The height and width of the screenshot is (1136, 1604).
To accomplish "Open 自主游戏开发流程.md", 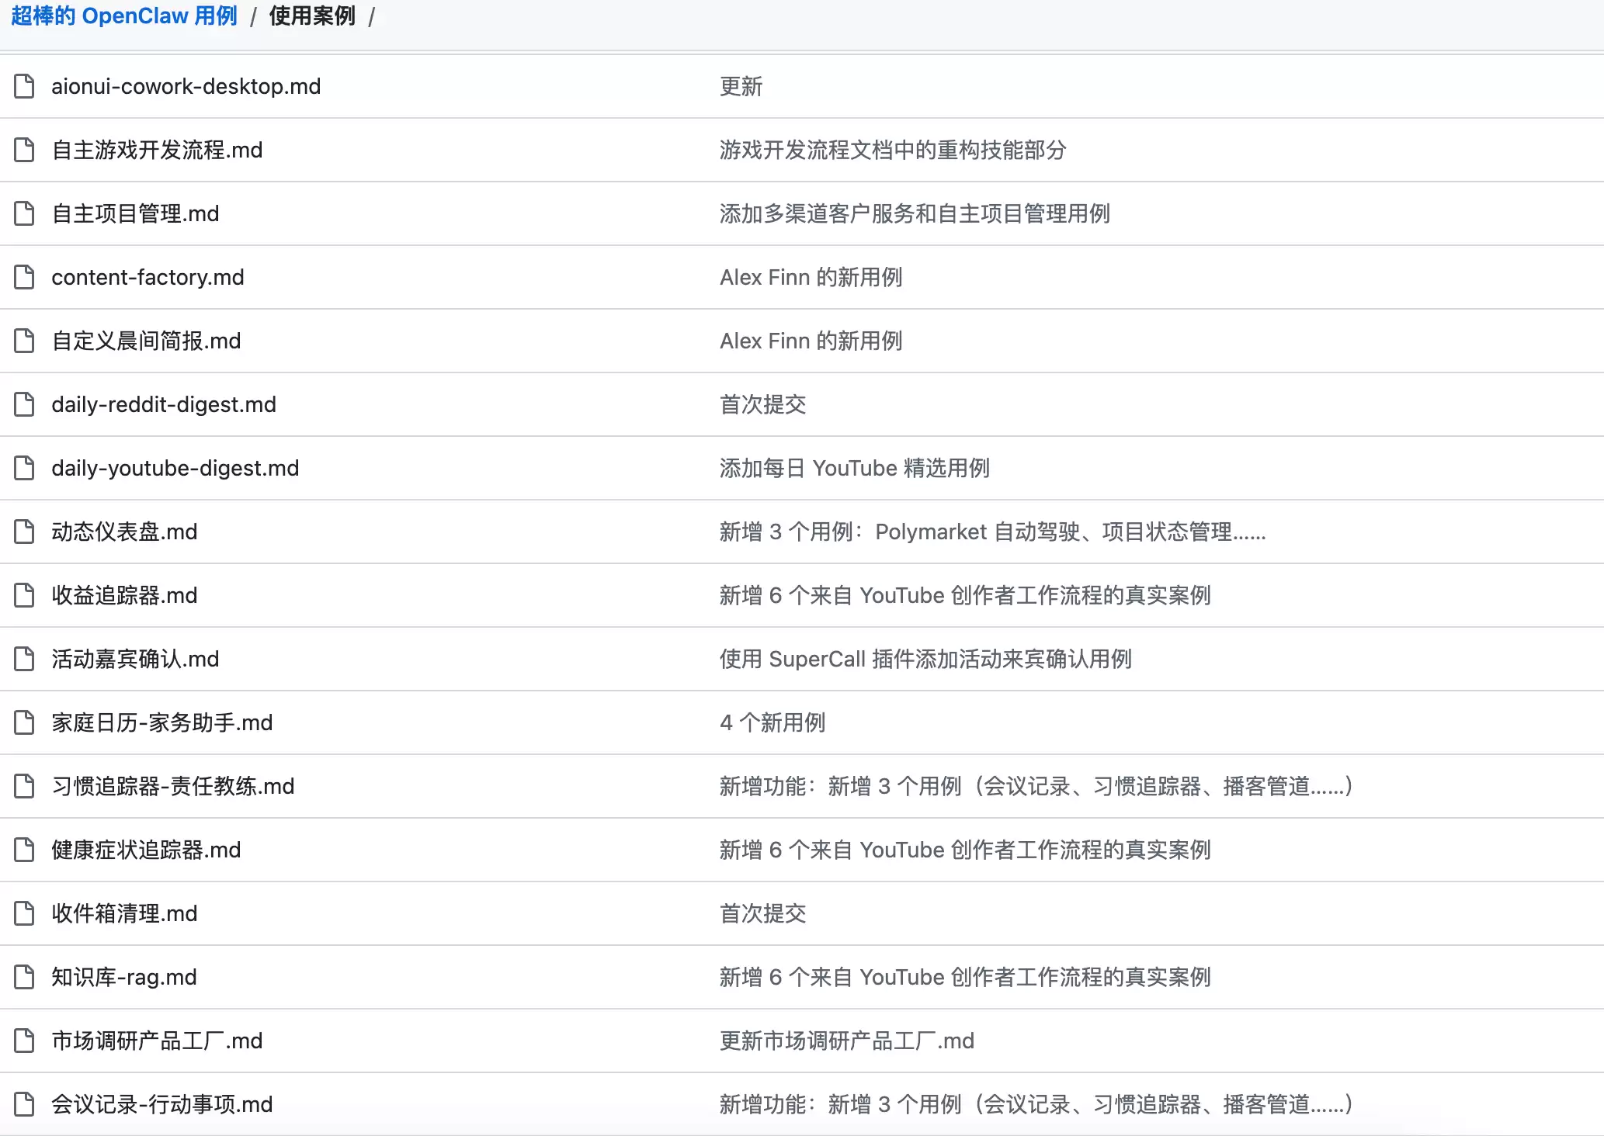I will pyautogui.click(x=158, y=150).
